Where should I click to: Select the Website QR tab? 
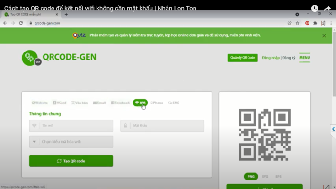click(40, 103)
